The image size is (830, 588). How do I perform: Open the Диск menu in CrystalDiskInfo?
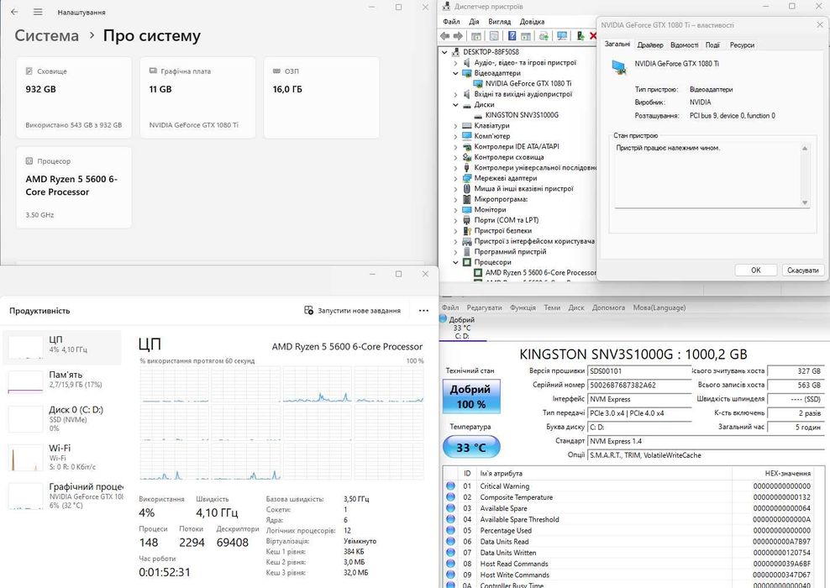[x=576, y=307]
